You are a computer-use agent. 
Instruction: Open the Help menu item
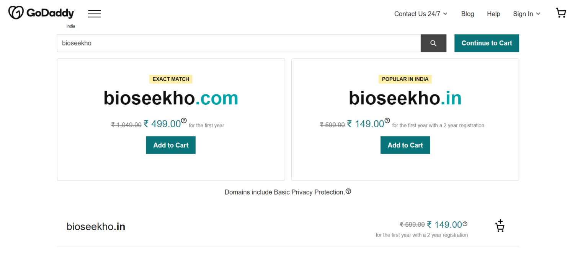tap(493, 14)
